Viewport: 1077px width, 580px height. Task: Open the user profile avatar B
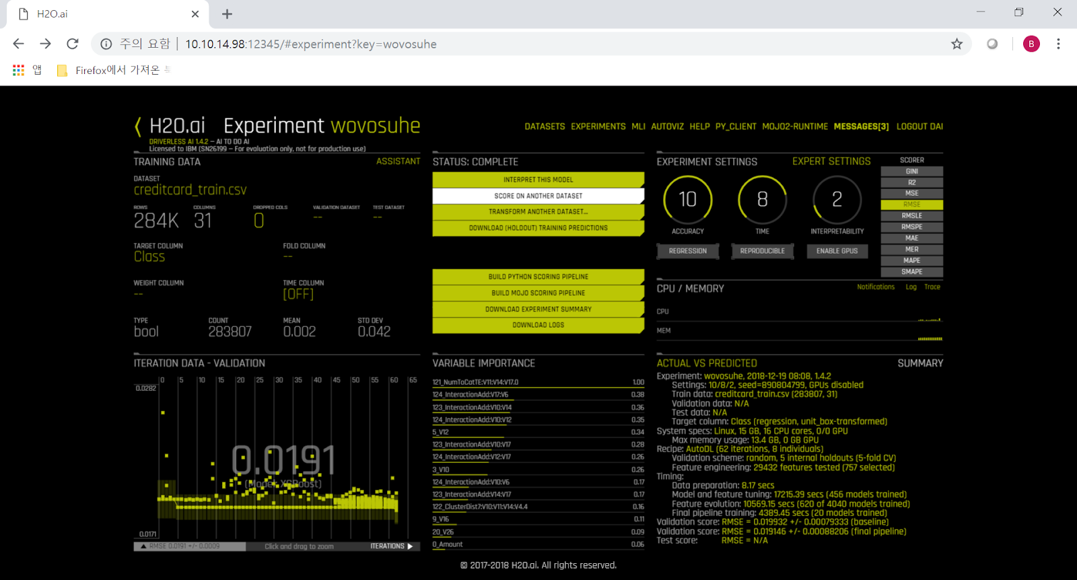click(x=1031, y=44)
